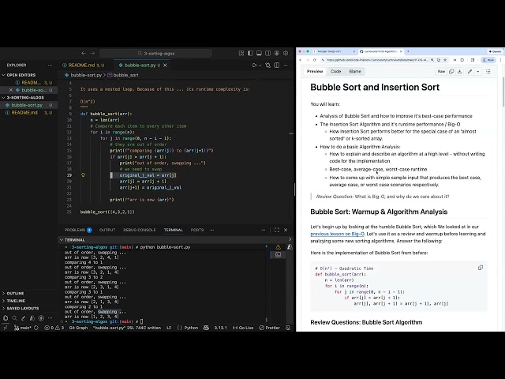505x379 pixels.
Task: Click the lightbulb quick-fix icon on line 19
Action: 83,175
